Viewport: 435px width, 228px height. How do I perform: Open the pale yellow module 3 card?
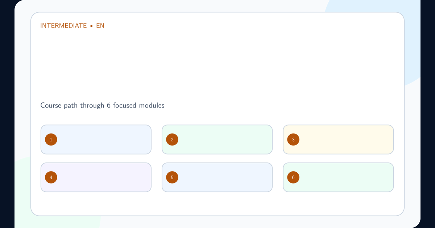point(338,140)
